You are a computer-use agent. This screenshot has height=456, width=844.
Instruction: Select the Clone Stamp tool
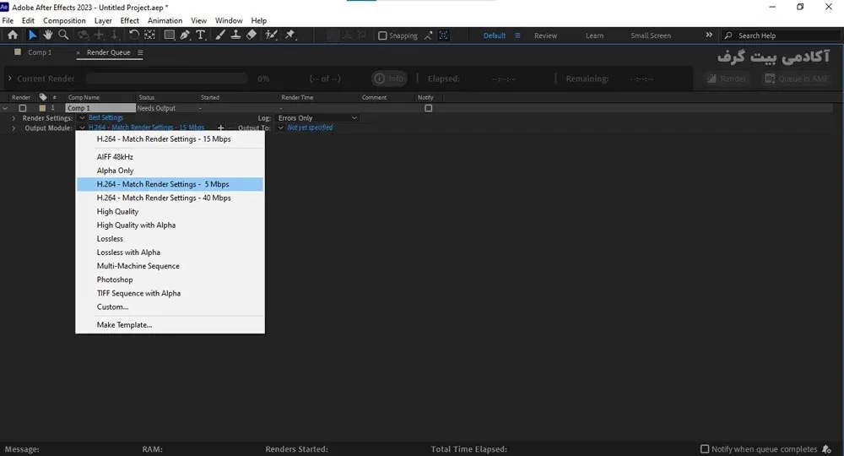[235, 35]
